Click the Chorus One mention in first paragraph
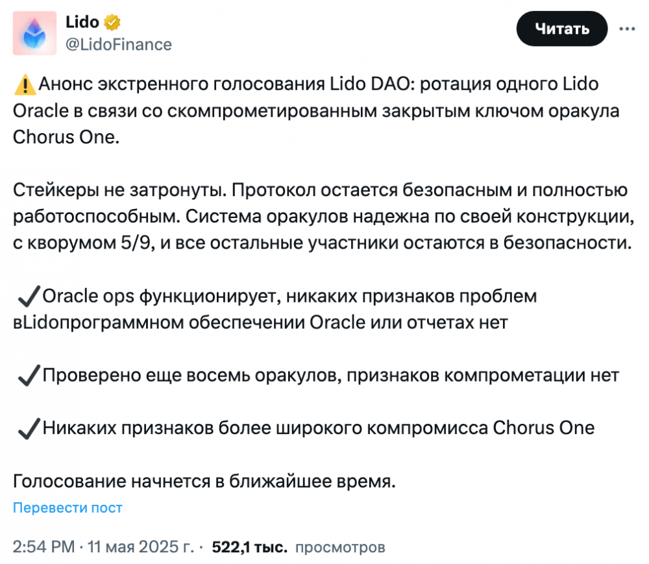This screenshot has width=649, height=564. (66, 138)
